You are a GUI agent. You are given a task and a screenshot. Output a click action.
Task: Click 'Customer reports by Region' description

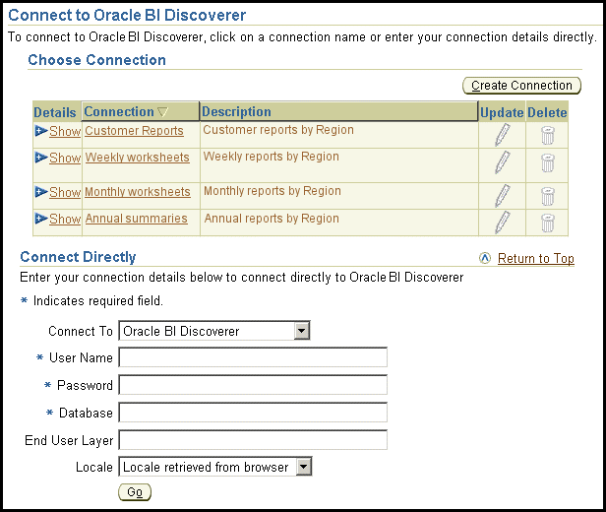(x=278, y=130)
